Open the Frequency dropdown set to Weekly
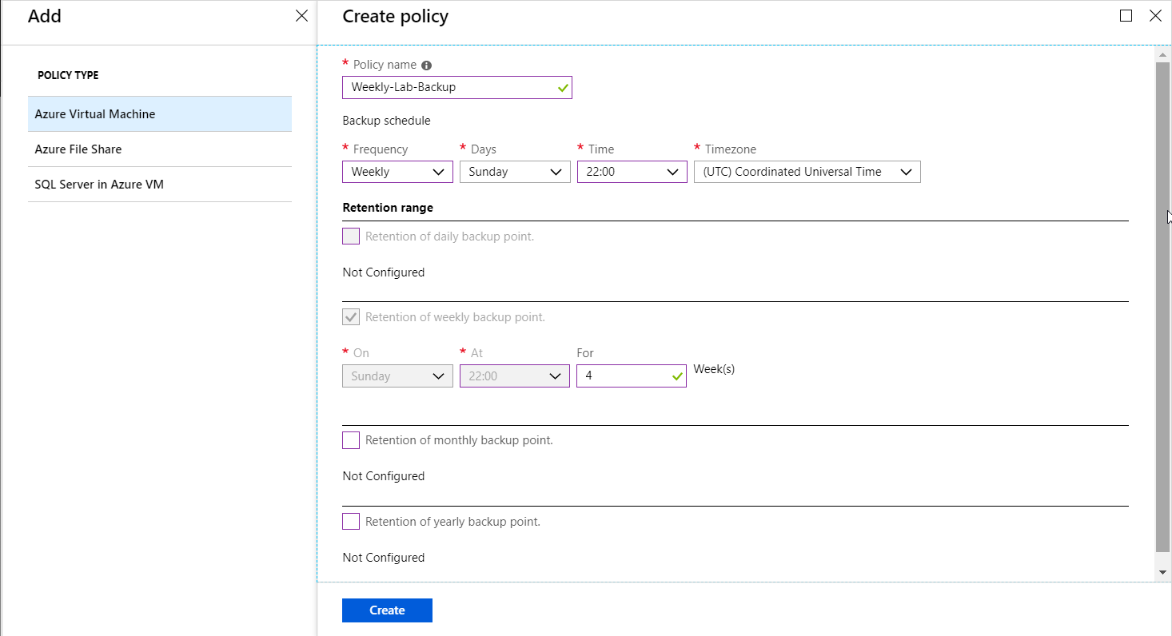The width and height of the screenshot is (1172, 636). [x=397, y=172]
